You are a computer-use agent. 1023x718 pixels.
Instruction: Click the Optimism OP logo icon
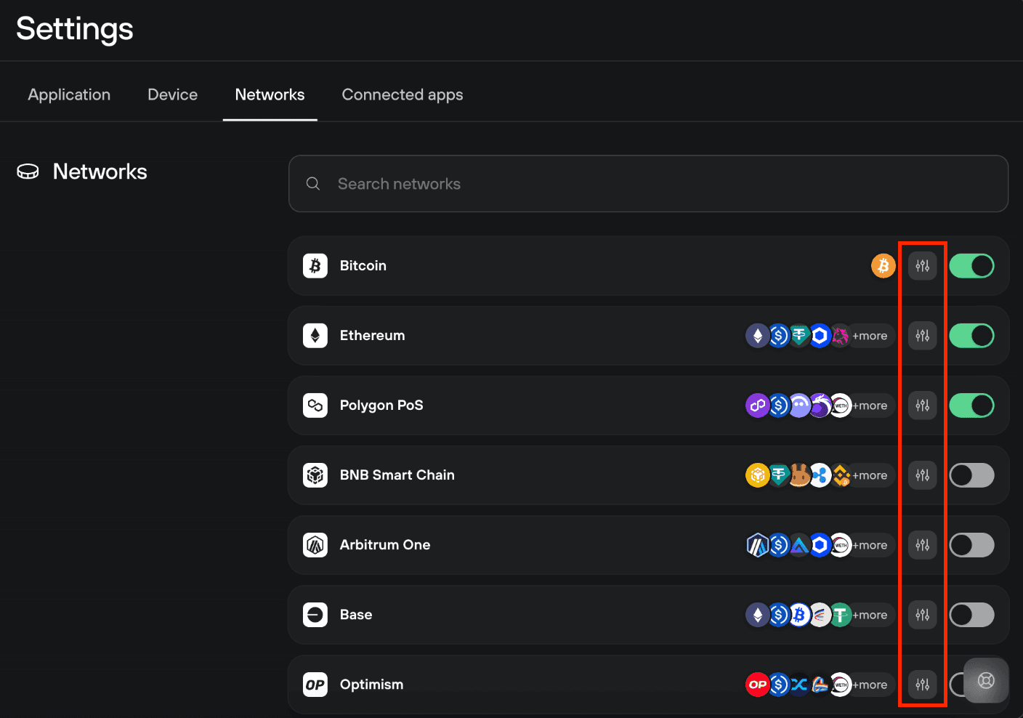(315, 685)
